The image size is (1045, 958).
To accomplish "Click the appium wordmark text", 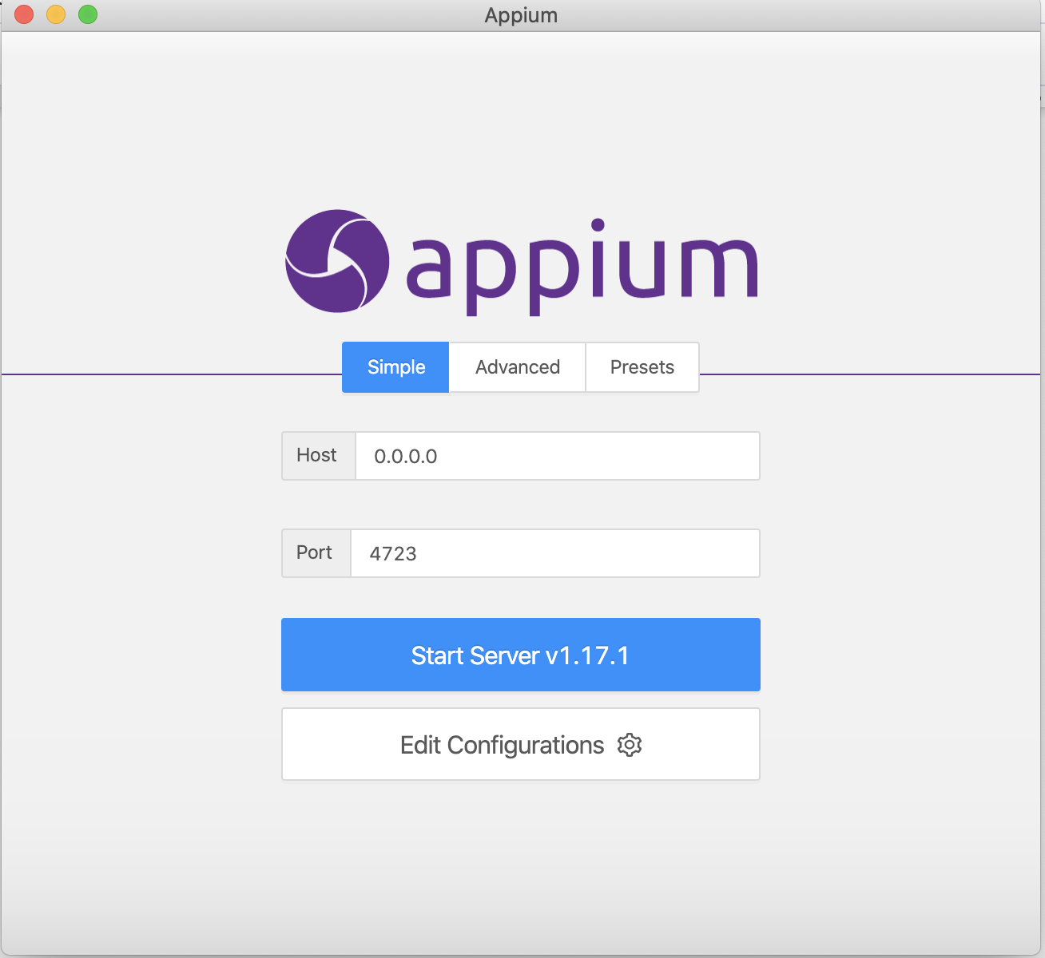I will pos(582,267).
